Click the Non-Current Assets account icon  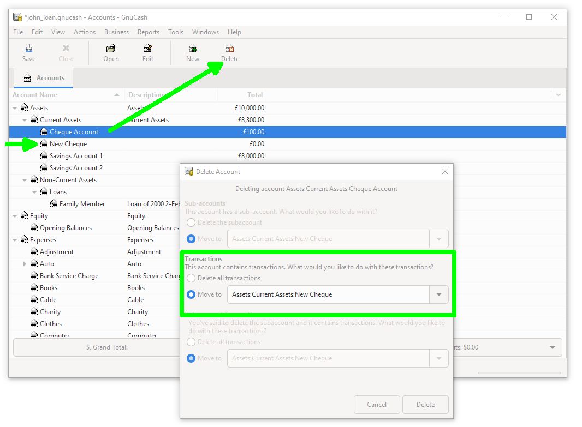pos(34,180)
